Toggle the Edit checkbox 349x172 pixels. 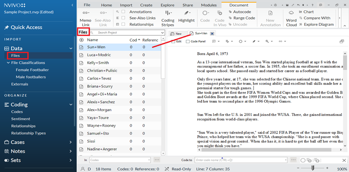pyautogui.click(x=173, y=41)
